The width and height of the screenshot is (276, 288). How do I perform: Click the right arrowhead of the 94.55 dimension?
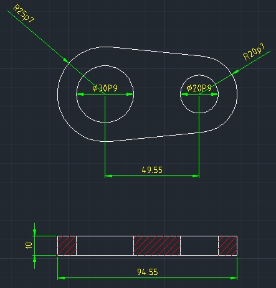coord(234,278)
